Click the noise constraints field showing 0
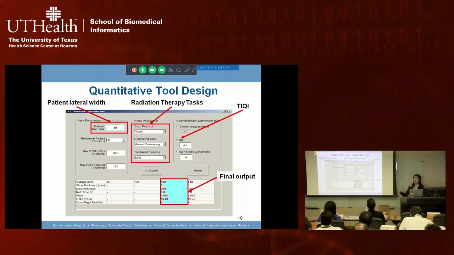The width and height of the screenshot is (454, 255). (186, 157)
